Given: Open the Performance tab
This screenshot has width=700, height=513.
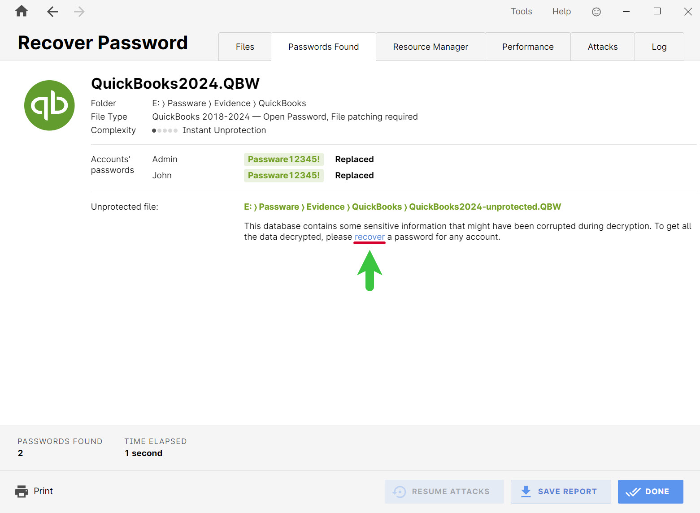Looking at the screenshot, I should click(527, 46).
